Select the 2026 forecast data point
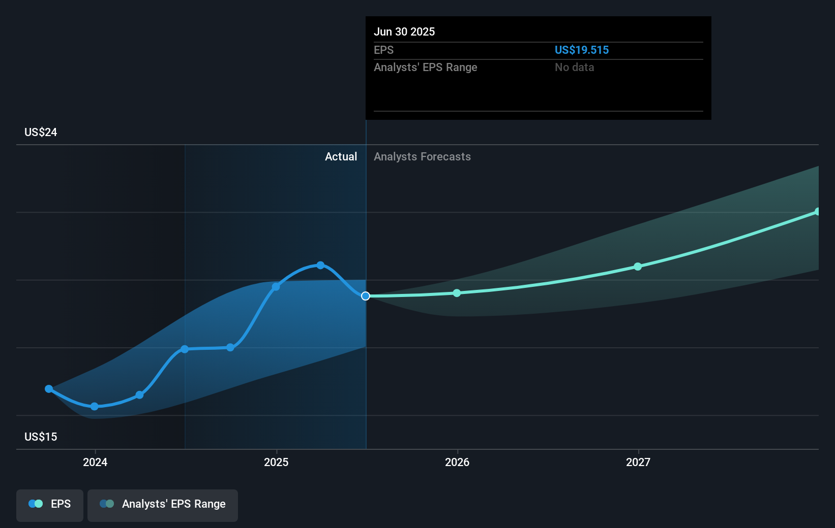This screenshot has height=528, width=835. 457,292
